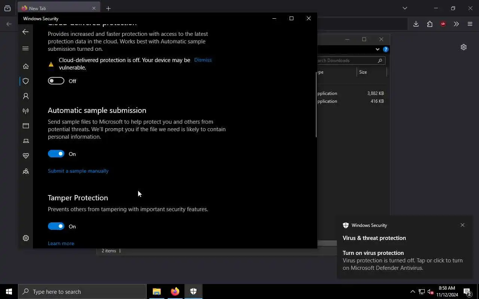Open a new Firefox tab with plus
The height and width of the screenshot is (299, 479).
pos(108,8)
